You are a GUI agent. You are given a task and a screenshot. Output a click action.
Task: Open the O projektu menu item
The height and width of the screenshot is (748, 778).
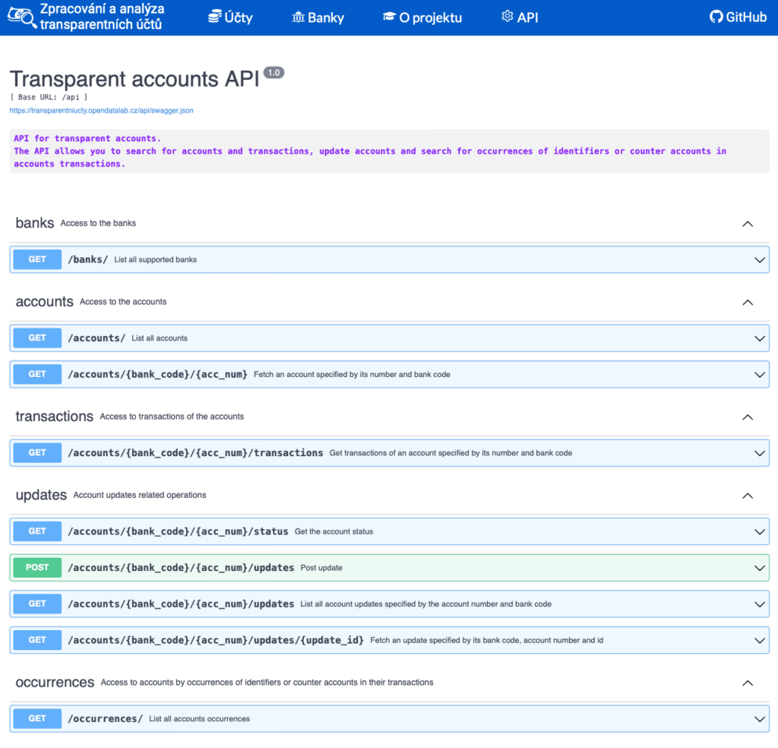point(422,17)
